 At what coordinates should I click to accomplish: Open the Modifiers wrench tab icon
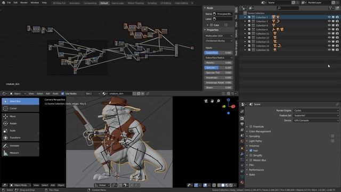coord(242,154)
